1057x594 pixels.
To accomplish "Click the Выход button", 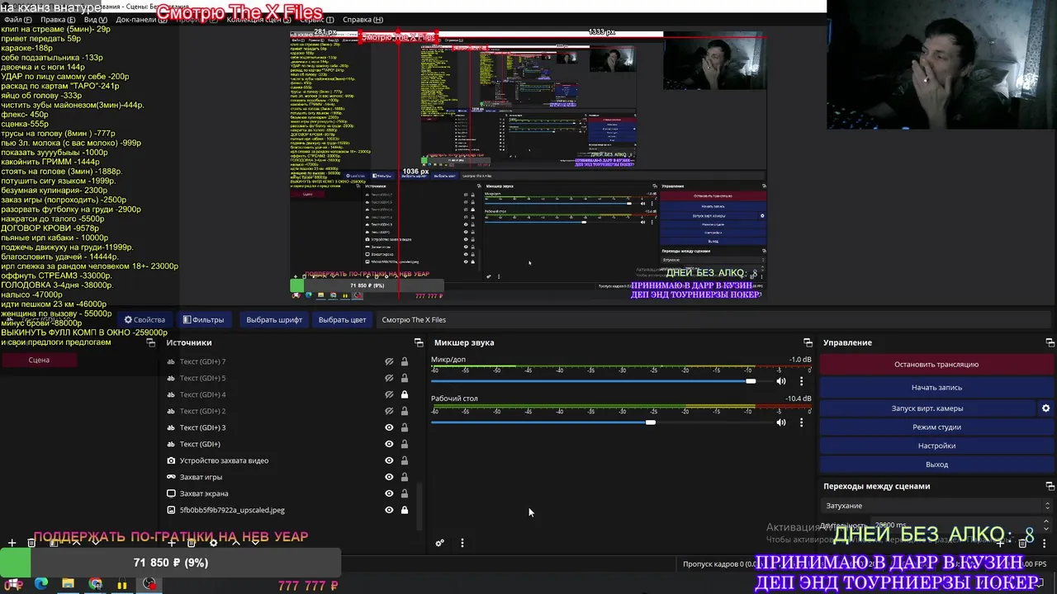I will pyautogui.click(x=936, y=464).
